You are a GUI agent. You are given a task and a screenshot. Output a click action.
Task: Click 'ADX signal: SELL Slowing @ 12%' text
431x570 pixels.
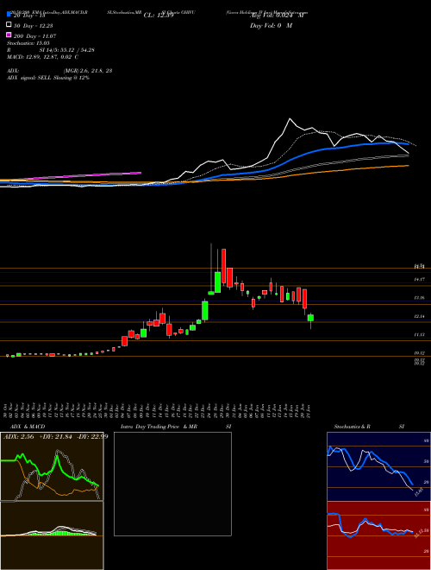tap(48, 78)
